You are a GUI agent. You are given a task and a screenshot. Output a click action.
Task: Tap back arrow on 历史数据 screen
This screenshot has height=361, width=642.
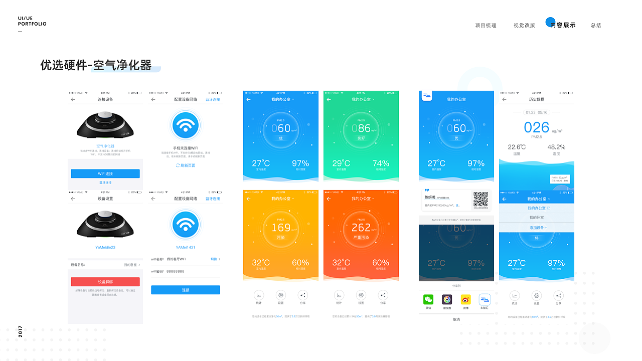(x=504, y=99)
